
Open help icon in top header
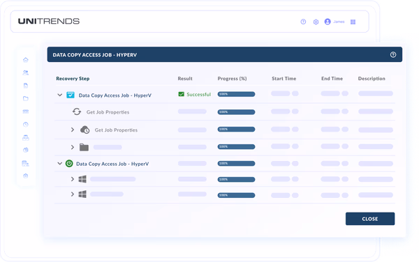coord(303,22)
